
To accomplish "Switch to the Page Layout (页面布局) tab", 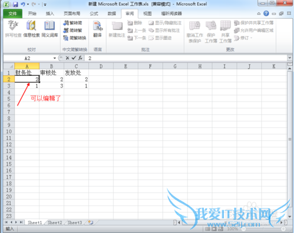I will click(x=72, y=13).
